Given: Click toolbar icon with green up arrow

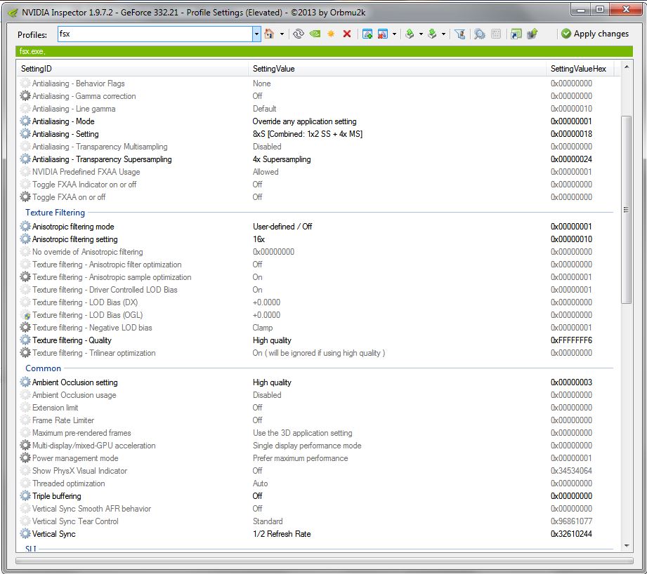Looking at the screenshot, I should (x=532, y=34).
